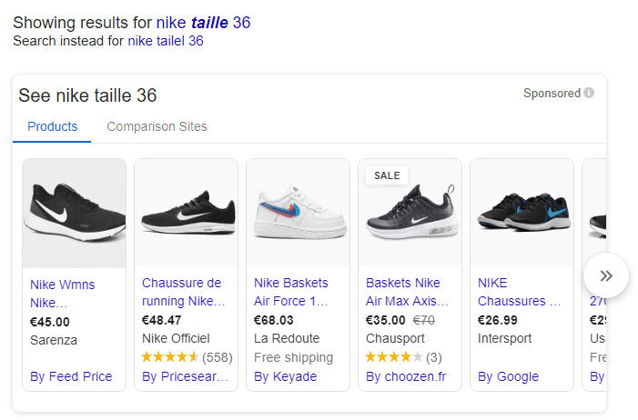Image resolution: width=638 pixels, height=420 pixels.
Task: Open Air Max Axis sale shoe image
Action: [410, 212]
